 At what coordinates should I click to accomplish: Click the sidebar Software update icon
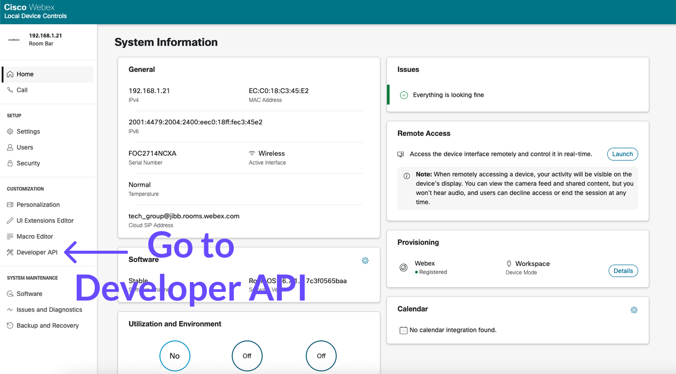(x=10, y=294)
